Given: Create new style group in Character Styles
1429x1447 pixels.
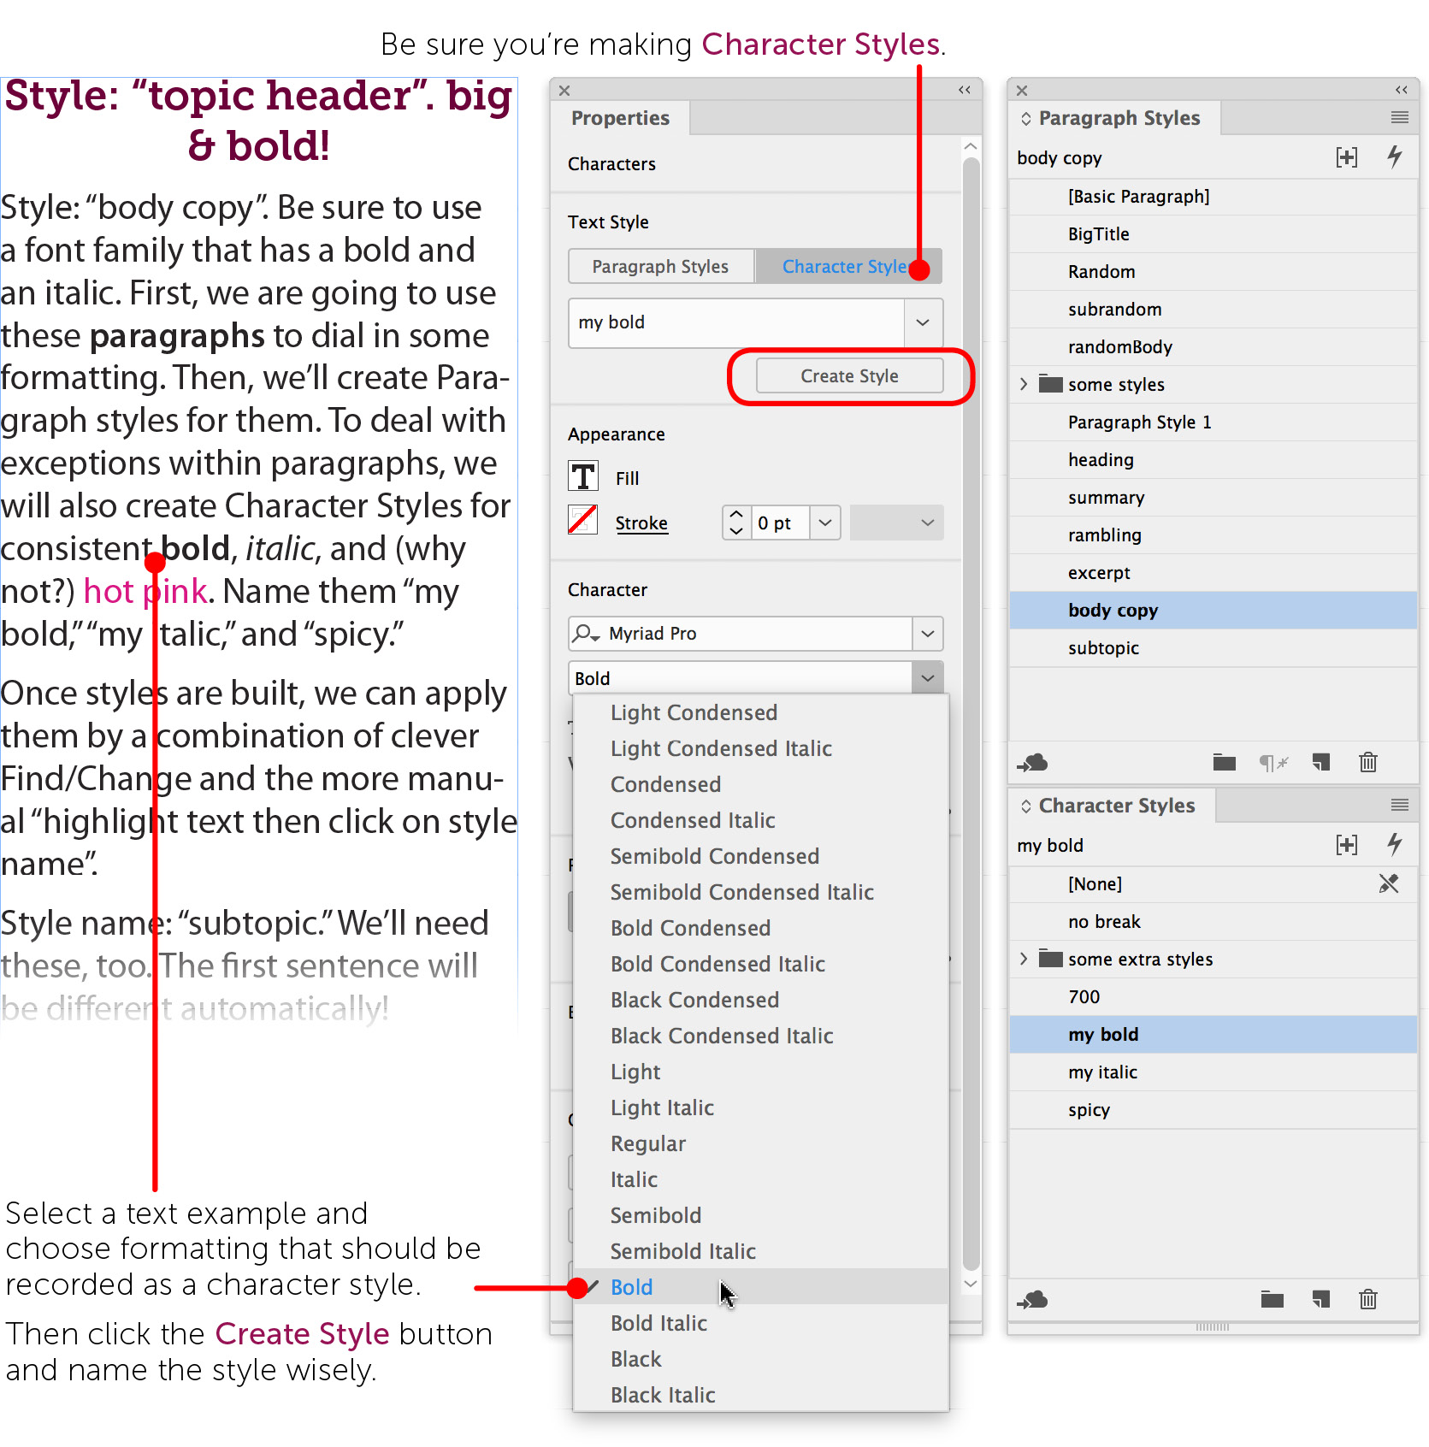Looking at the screenshot, I should (1273, 1300).
